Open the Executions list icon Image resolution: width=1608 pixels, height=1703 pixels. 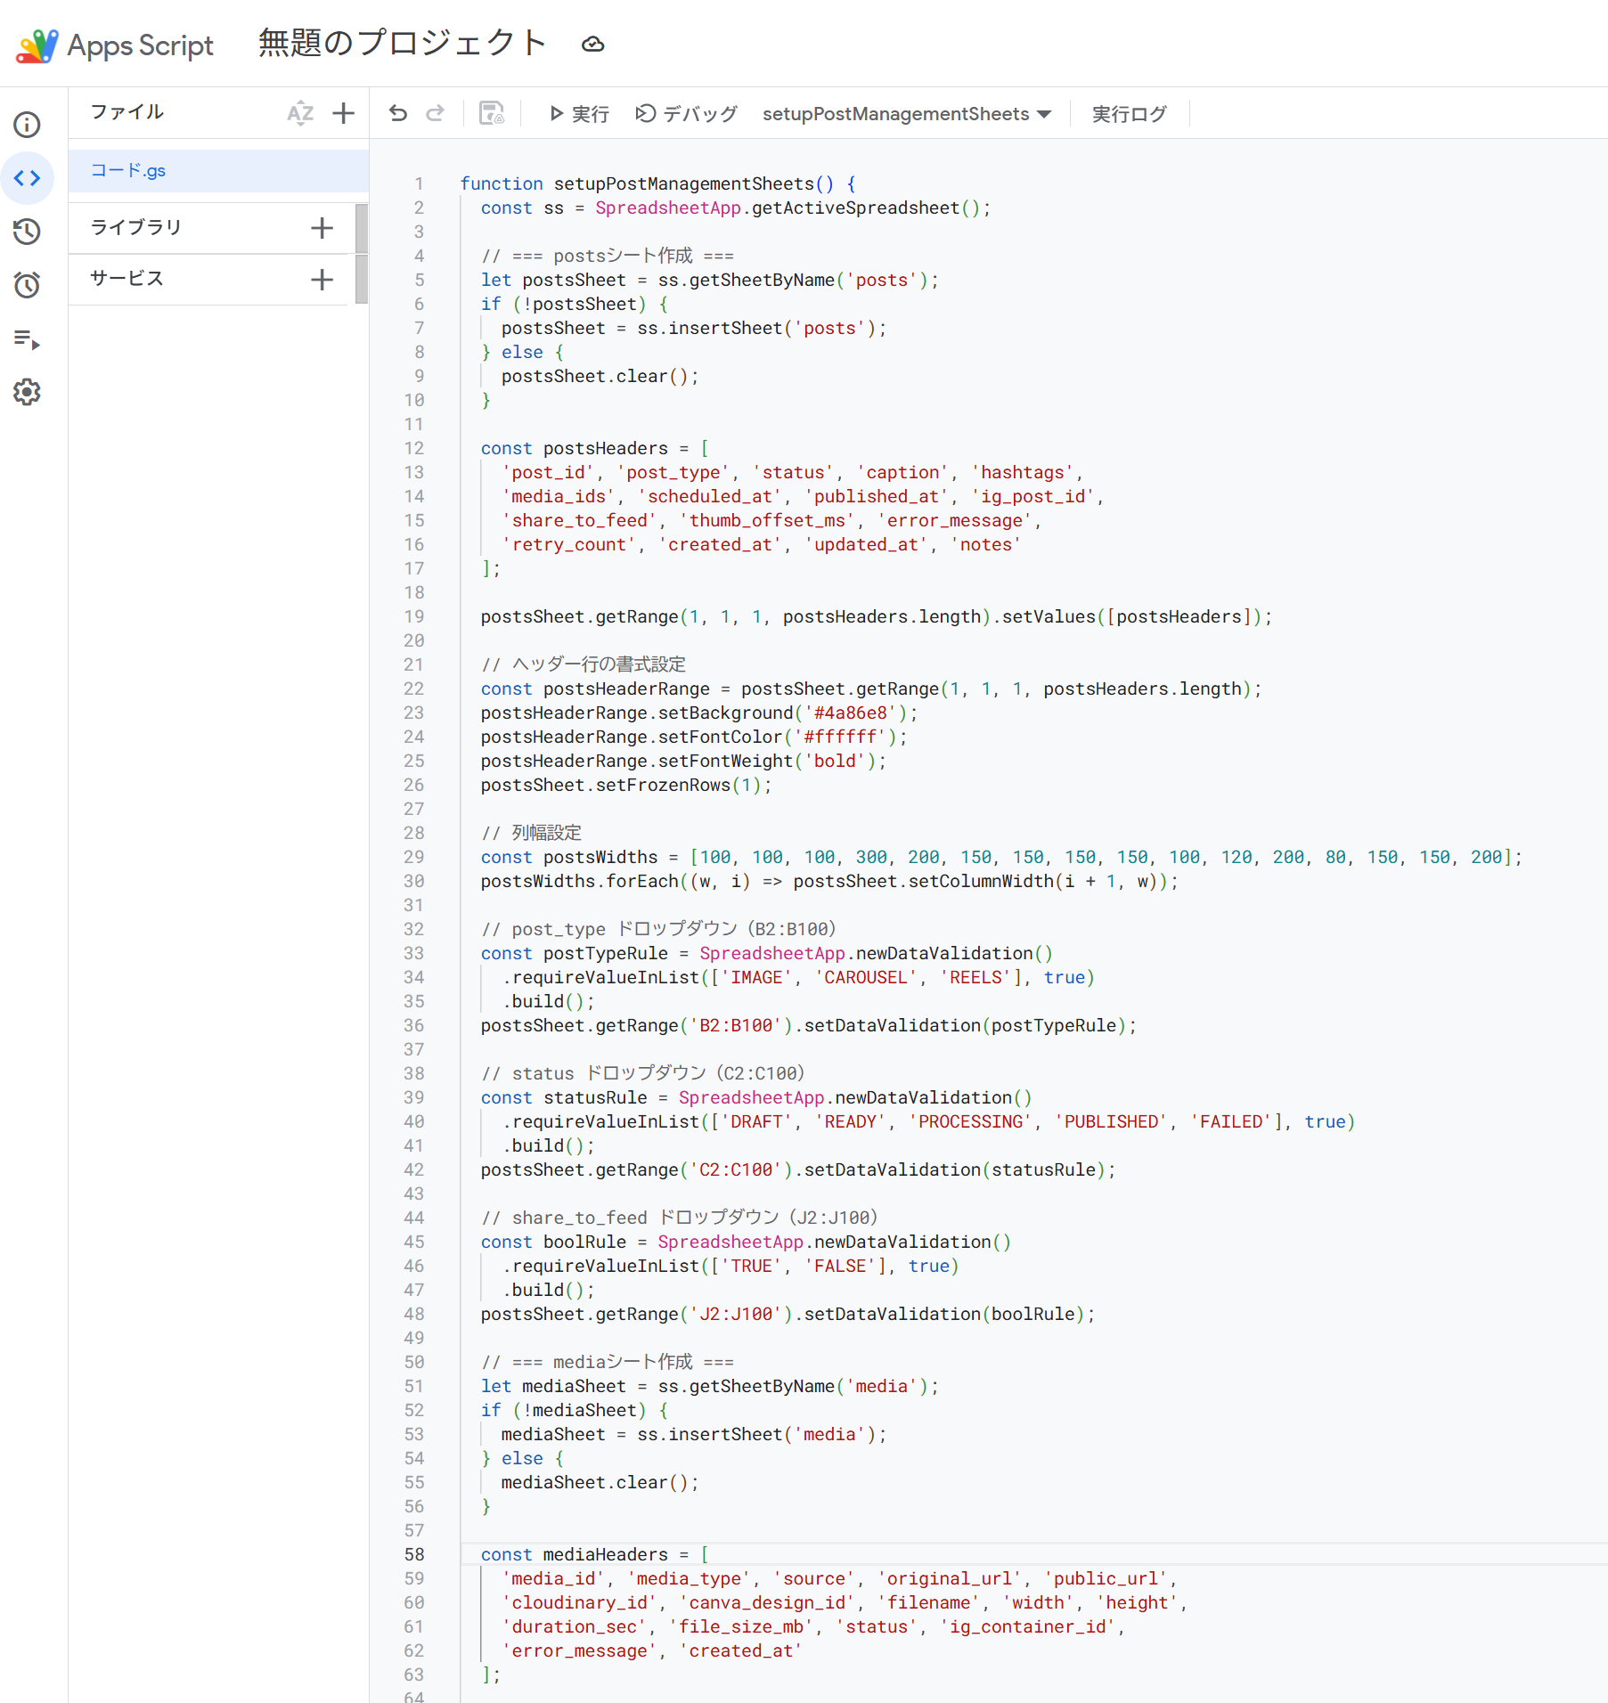point(27,339)
